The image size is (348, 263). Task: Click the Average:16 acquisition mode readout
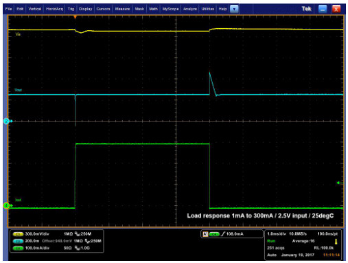[303, 241]
